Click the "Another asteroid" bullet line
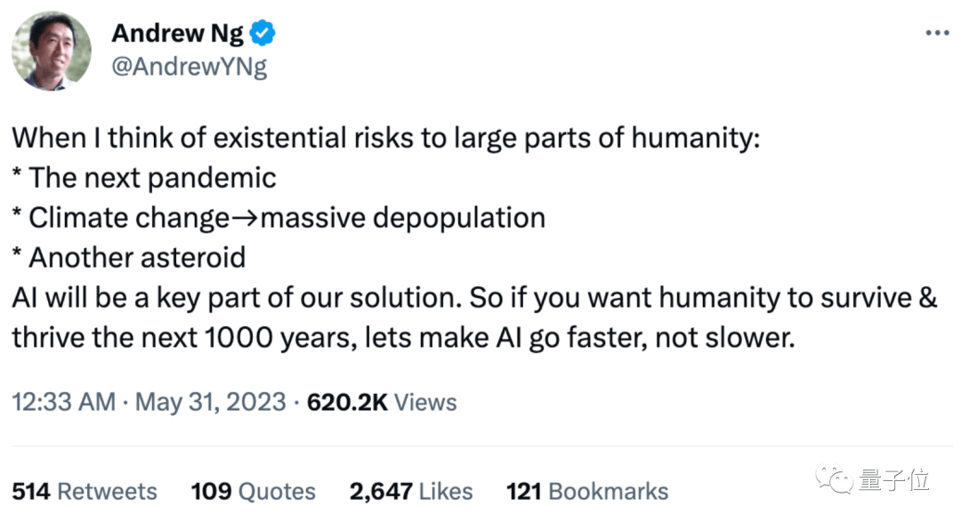The image size is (961, 522). 129,257
